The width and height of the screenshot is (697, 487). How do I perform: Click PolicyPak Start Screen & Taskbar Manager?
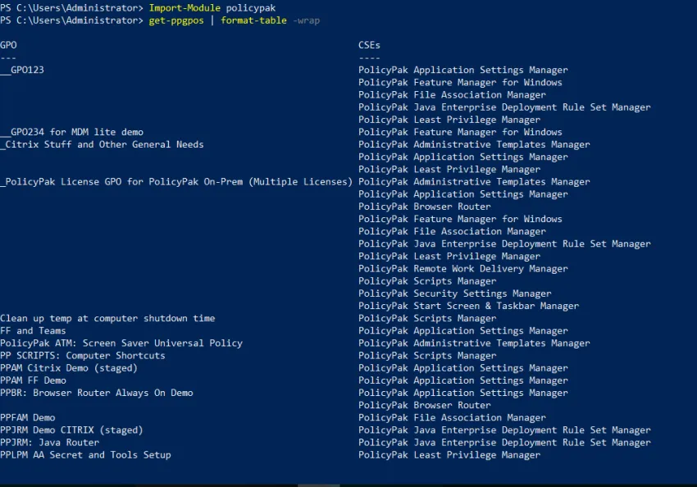point(468,306)
